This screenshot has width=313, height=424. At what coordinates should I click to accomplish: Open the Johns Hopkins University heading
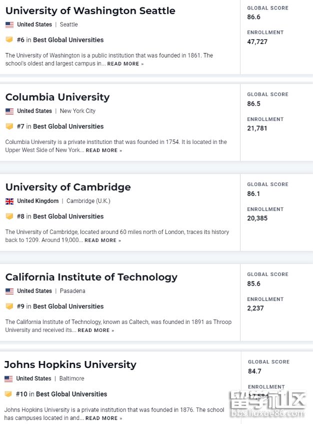click(x=70, y=364)
